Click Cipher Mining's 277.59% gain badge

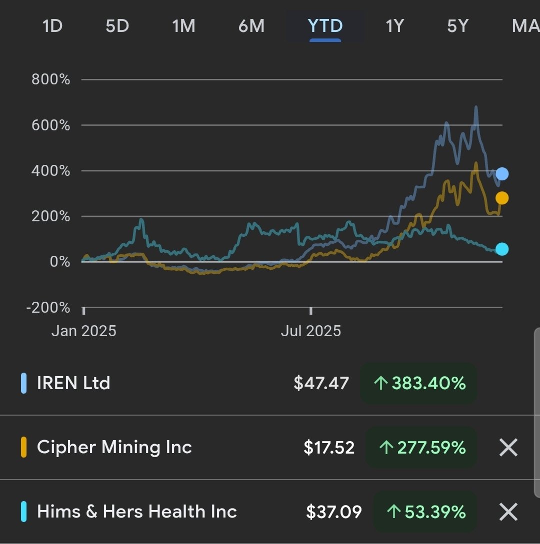pos(421,448)
